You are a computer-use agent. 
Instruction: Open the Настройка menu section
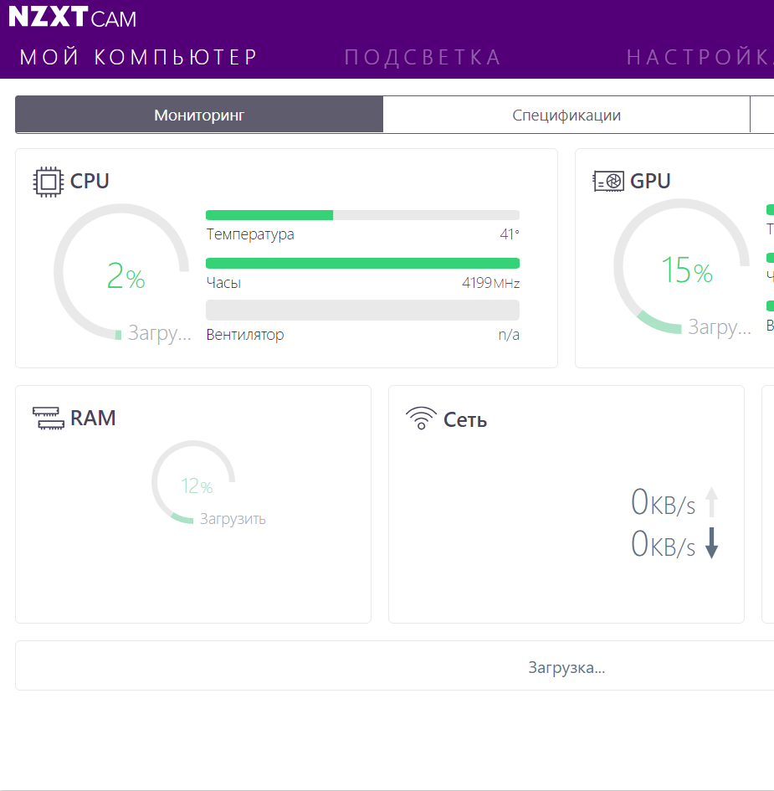coord(699,57)
